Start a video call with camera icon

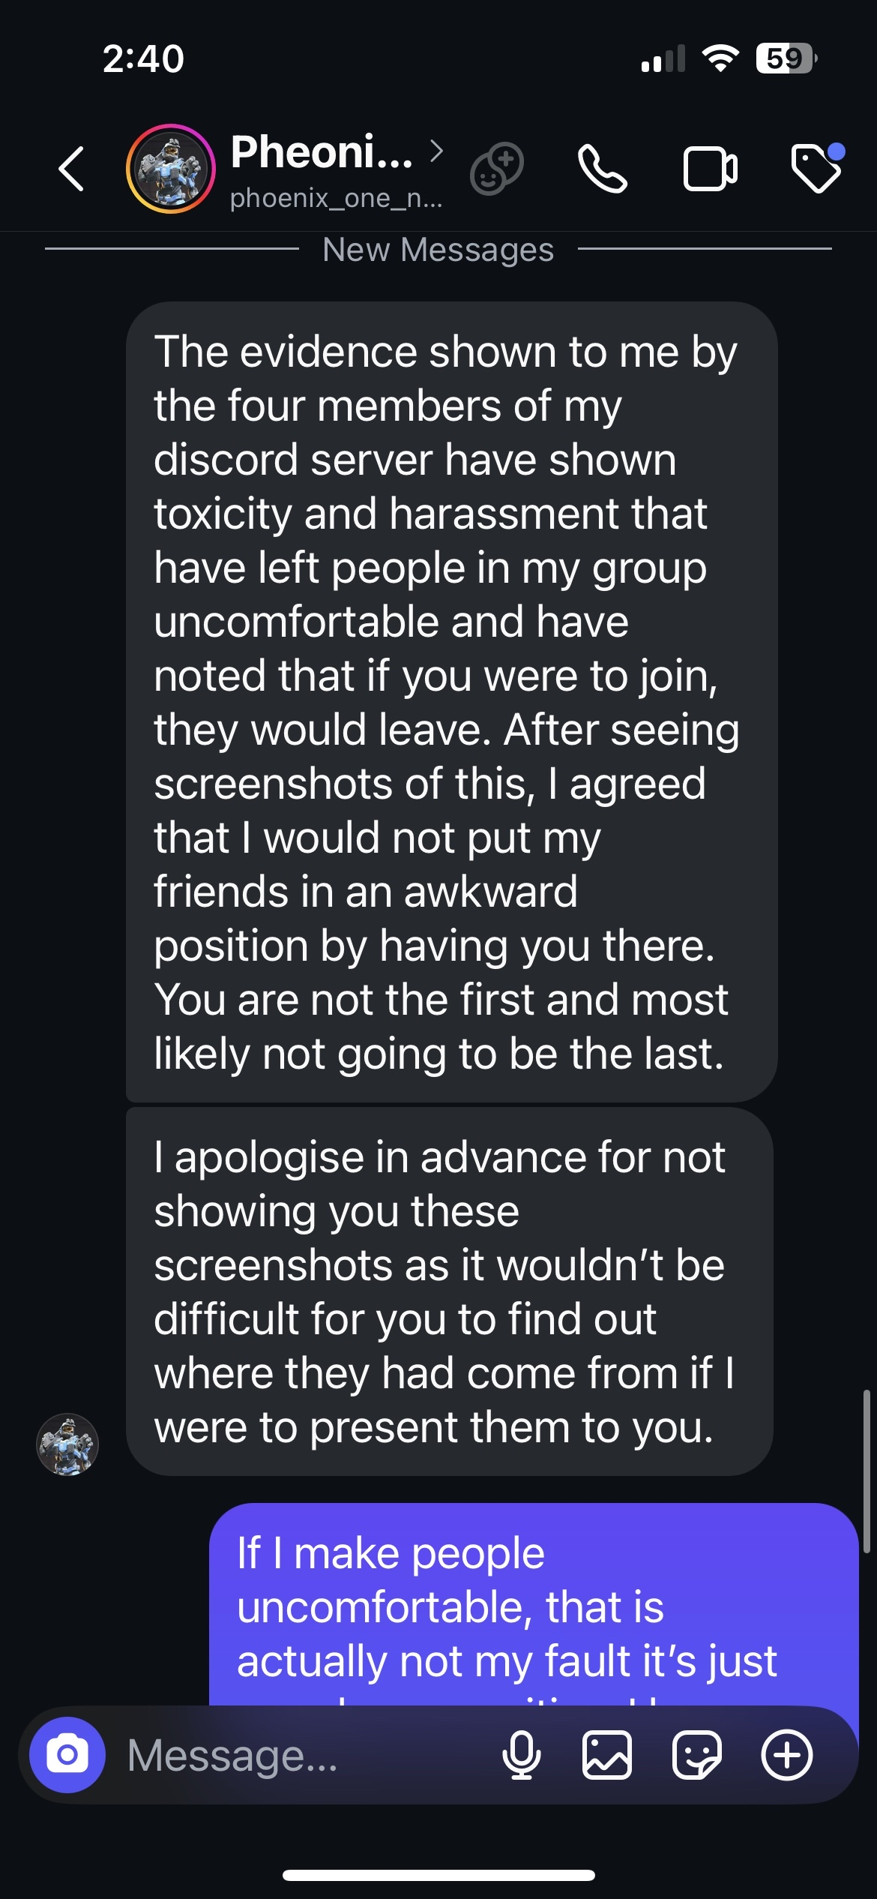click(710, 169)
